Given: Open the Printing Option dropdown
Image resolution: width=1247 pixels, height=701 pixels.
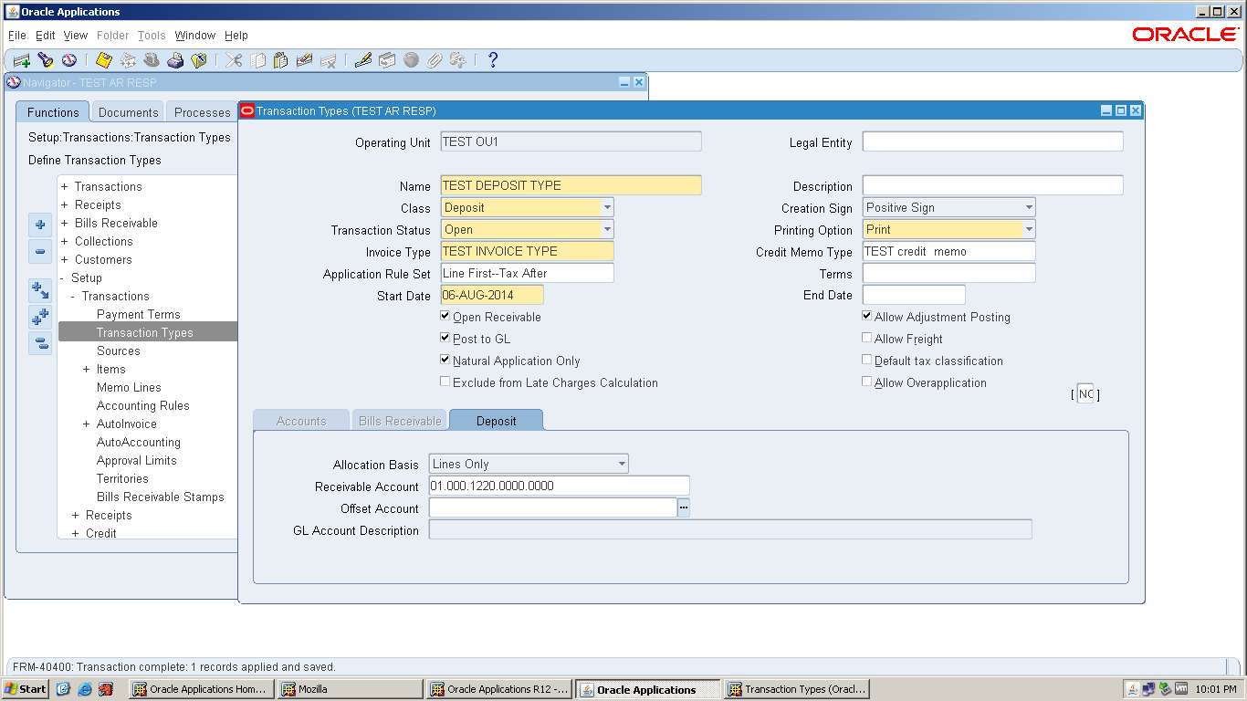Looking at the screenshot, I should [1029, 229].
